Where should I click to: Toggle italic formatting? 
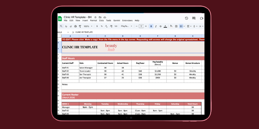pos(156,26)
